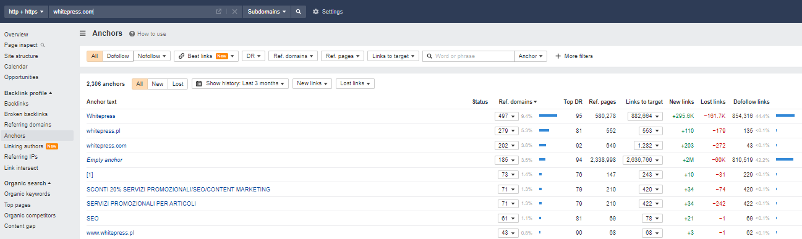Sort by Top DR column
The image size is (802, 239).
[x=573, y=102]
